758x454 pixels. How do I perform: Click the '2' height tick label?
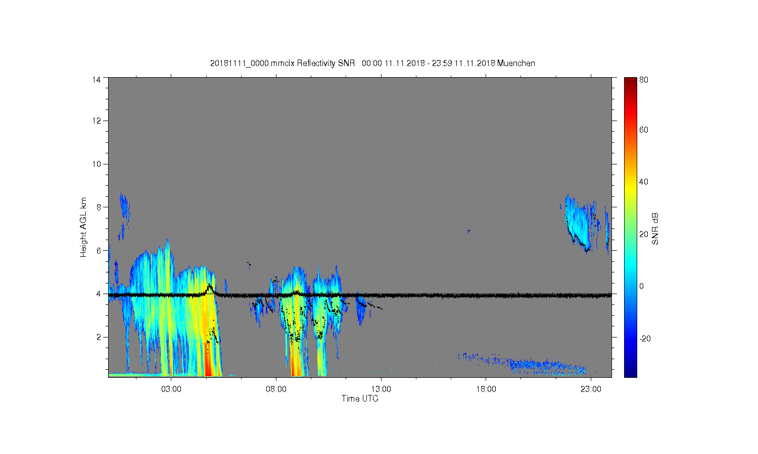pos(99,337)
